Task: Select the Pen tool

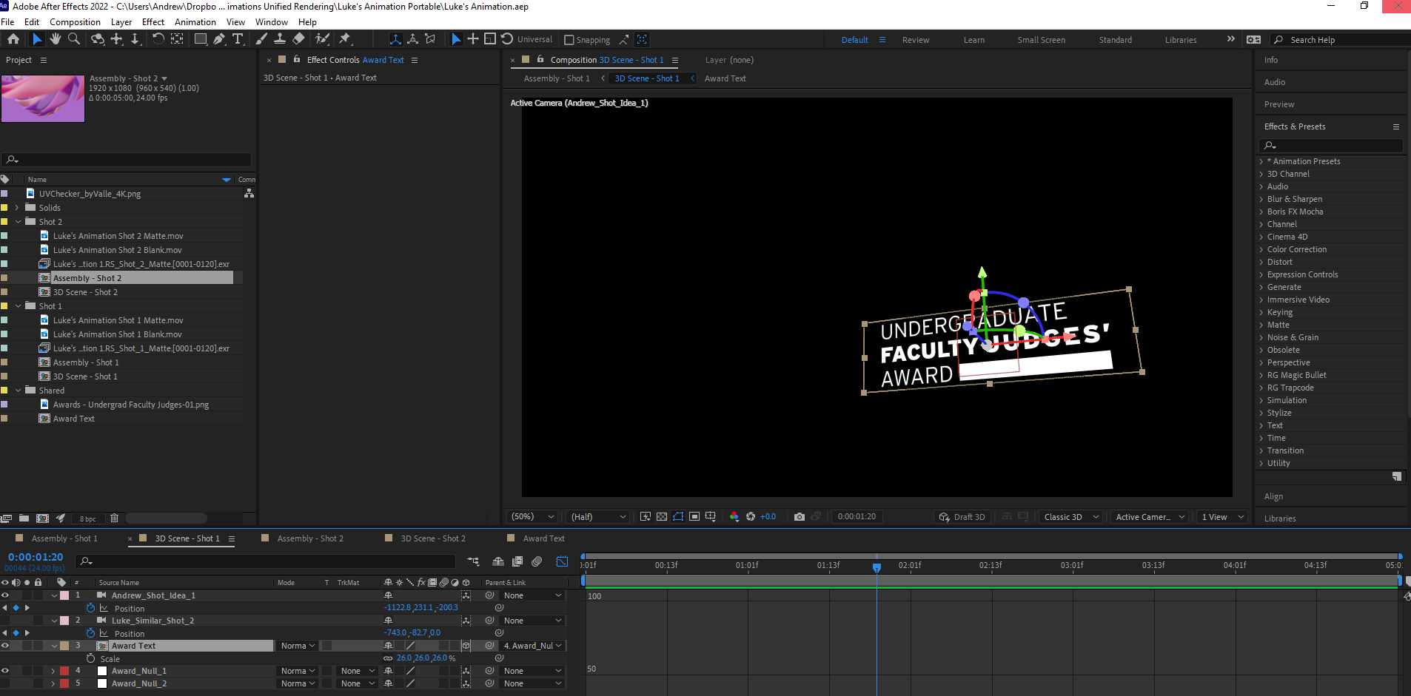Action: click(x=219, y=39)
